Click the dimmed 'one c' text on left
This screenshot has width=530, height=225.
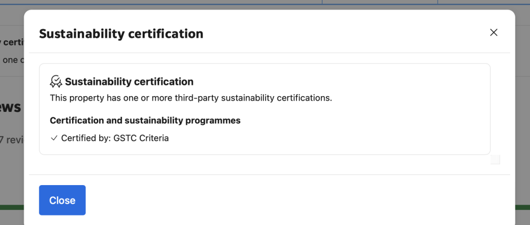coord(13,60)
